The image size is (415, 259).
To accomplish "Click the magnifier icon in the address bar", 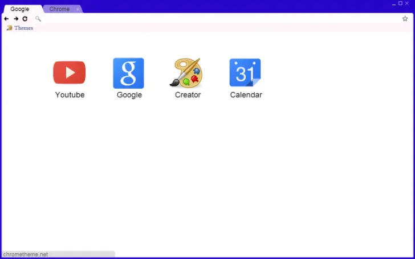I will pyautogui.click(x=38, y=19).
